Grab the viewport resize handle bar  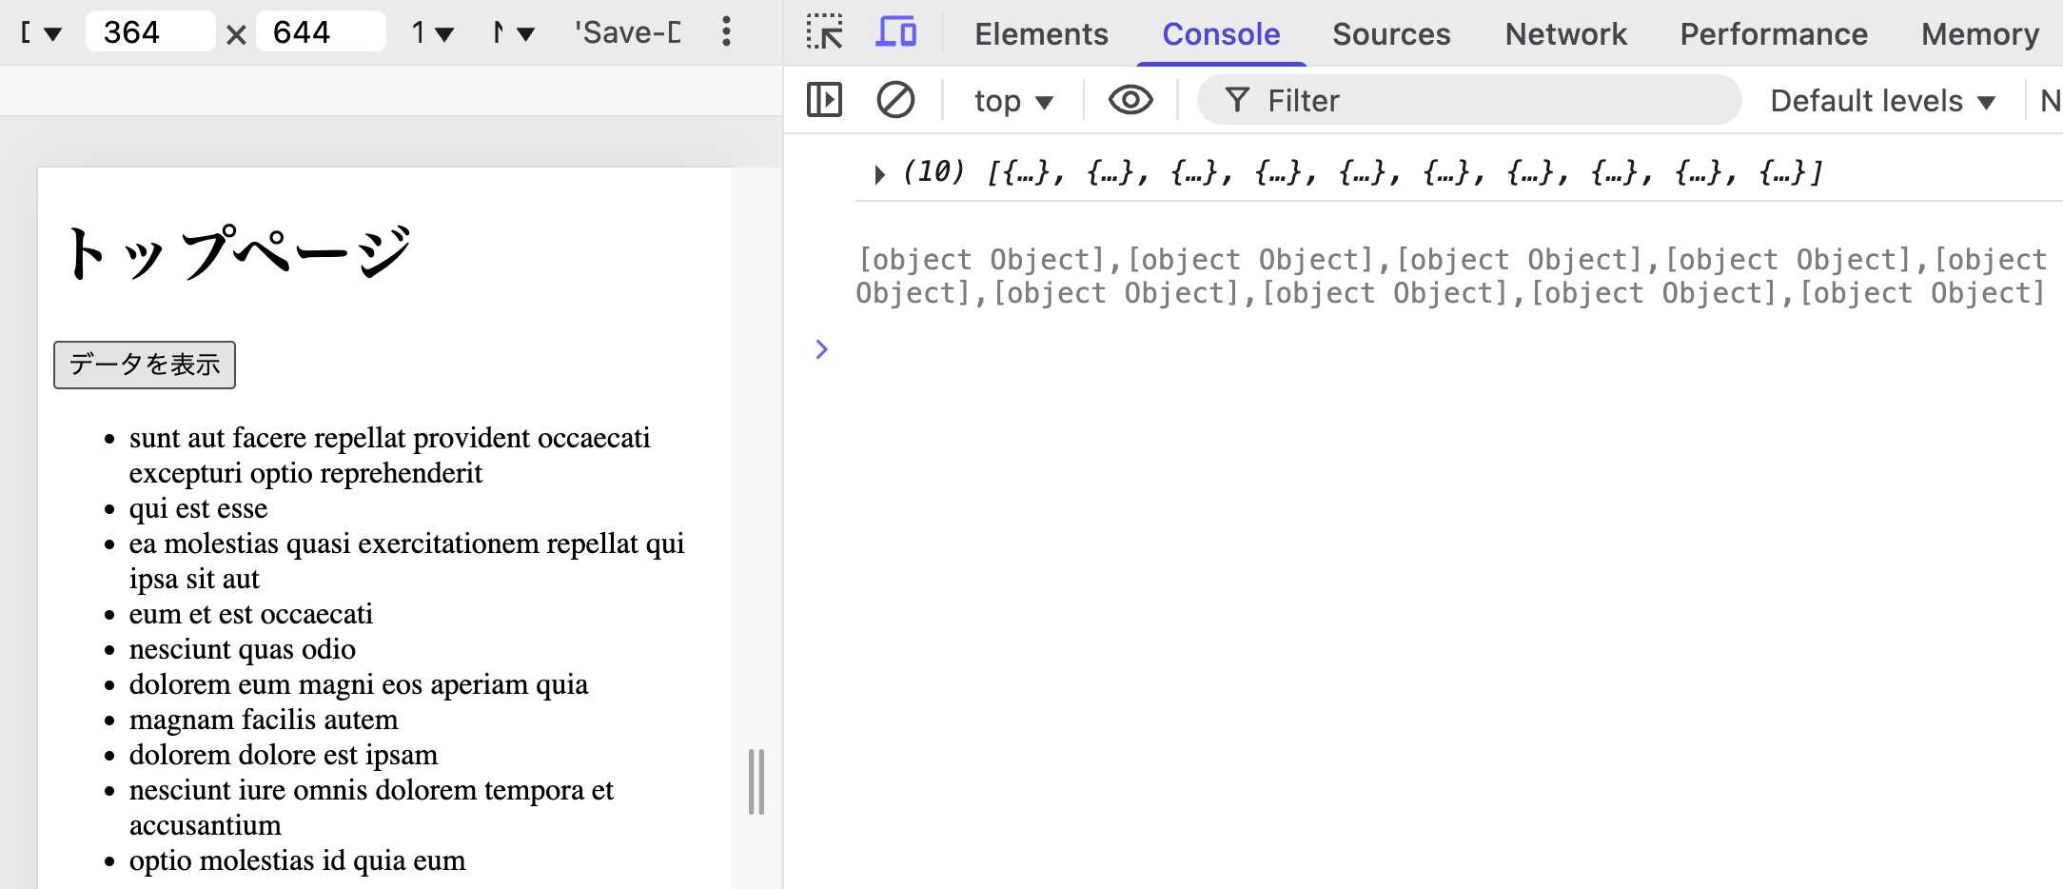coord(756,781)
